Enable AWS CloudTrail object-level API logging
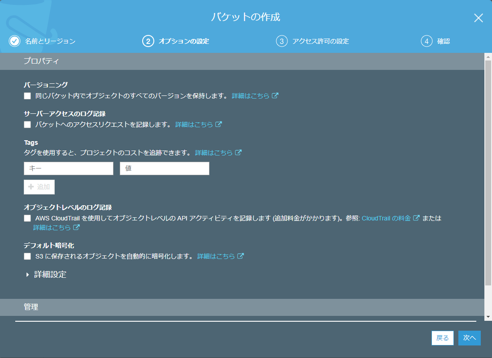This screenshot has height=358, width=492. point(26,218)
